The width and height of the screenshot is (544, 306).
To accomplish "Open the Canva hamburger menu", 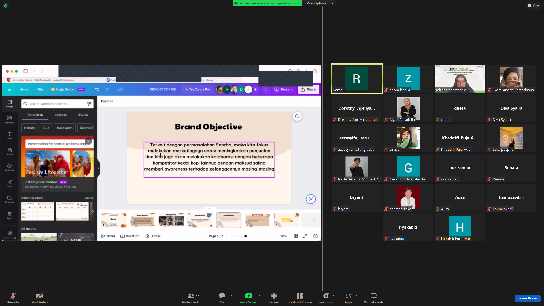I will [x=10, y=90].
